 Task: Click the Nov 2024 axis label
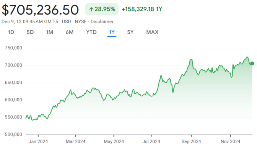(x=231, y=142)
